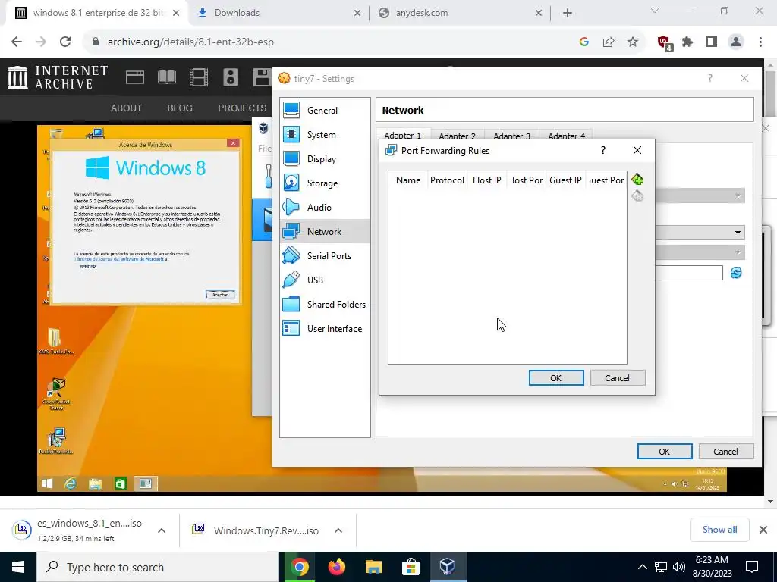Open the Serial Ports settings category
This screenshot has height=582, width=777.
pyautogui.click(x=325, y=256)
